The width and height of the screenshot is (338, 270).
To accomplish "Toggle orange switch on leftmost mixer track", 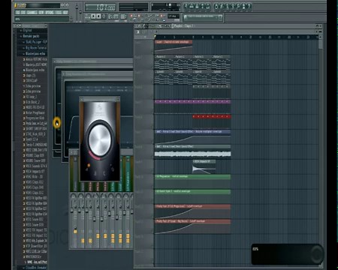I will click(x=75, y=232).
